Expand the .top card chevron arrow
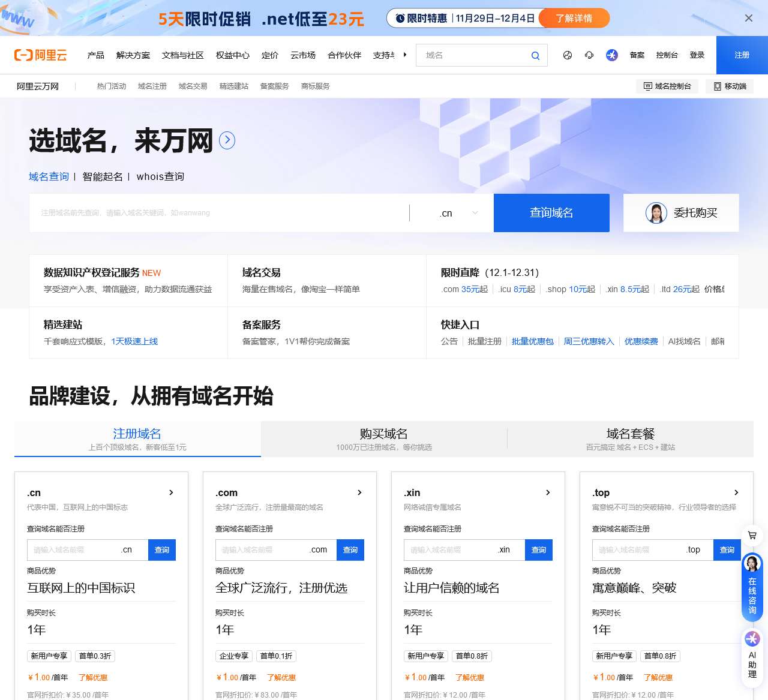The width and height of the screenshot is (768, 700). coord(736,492)
